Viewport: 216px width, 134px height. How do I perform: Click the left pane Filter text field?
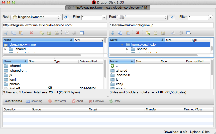(92, 17)
